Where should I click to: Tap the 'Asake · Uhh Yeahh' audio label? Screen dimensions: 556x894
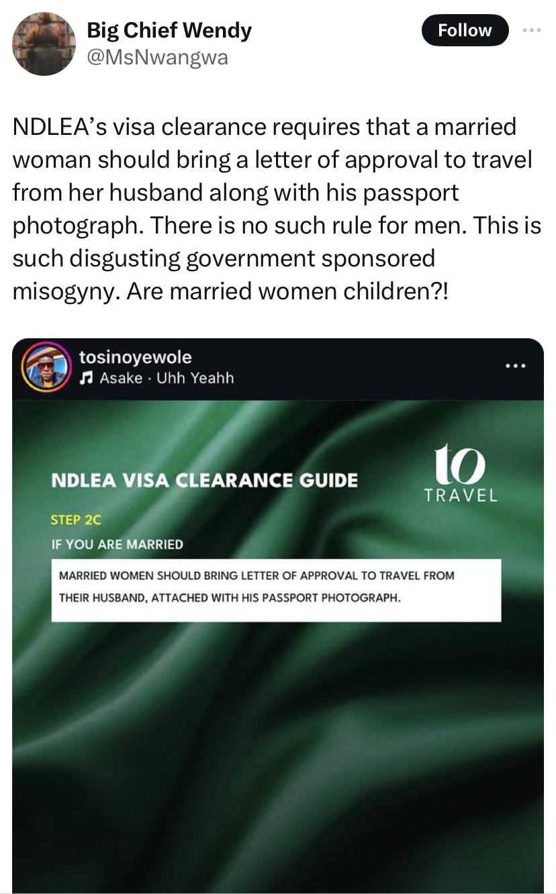[x=166, y=378]
